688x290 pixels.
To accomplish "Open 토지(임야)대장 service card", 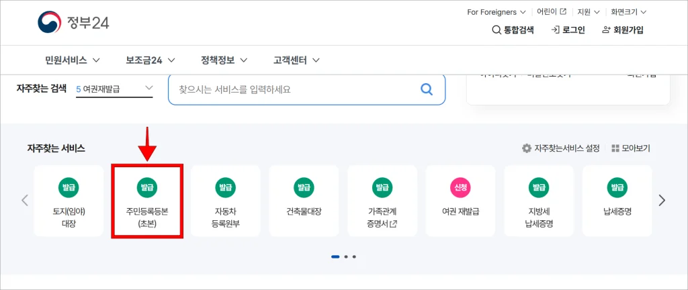I will [69, 201].
